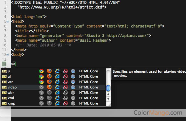Click the Internet Explorer icon in the u row
The image size is (186, 121).
(57, 71)
